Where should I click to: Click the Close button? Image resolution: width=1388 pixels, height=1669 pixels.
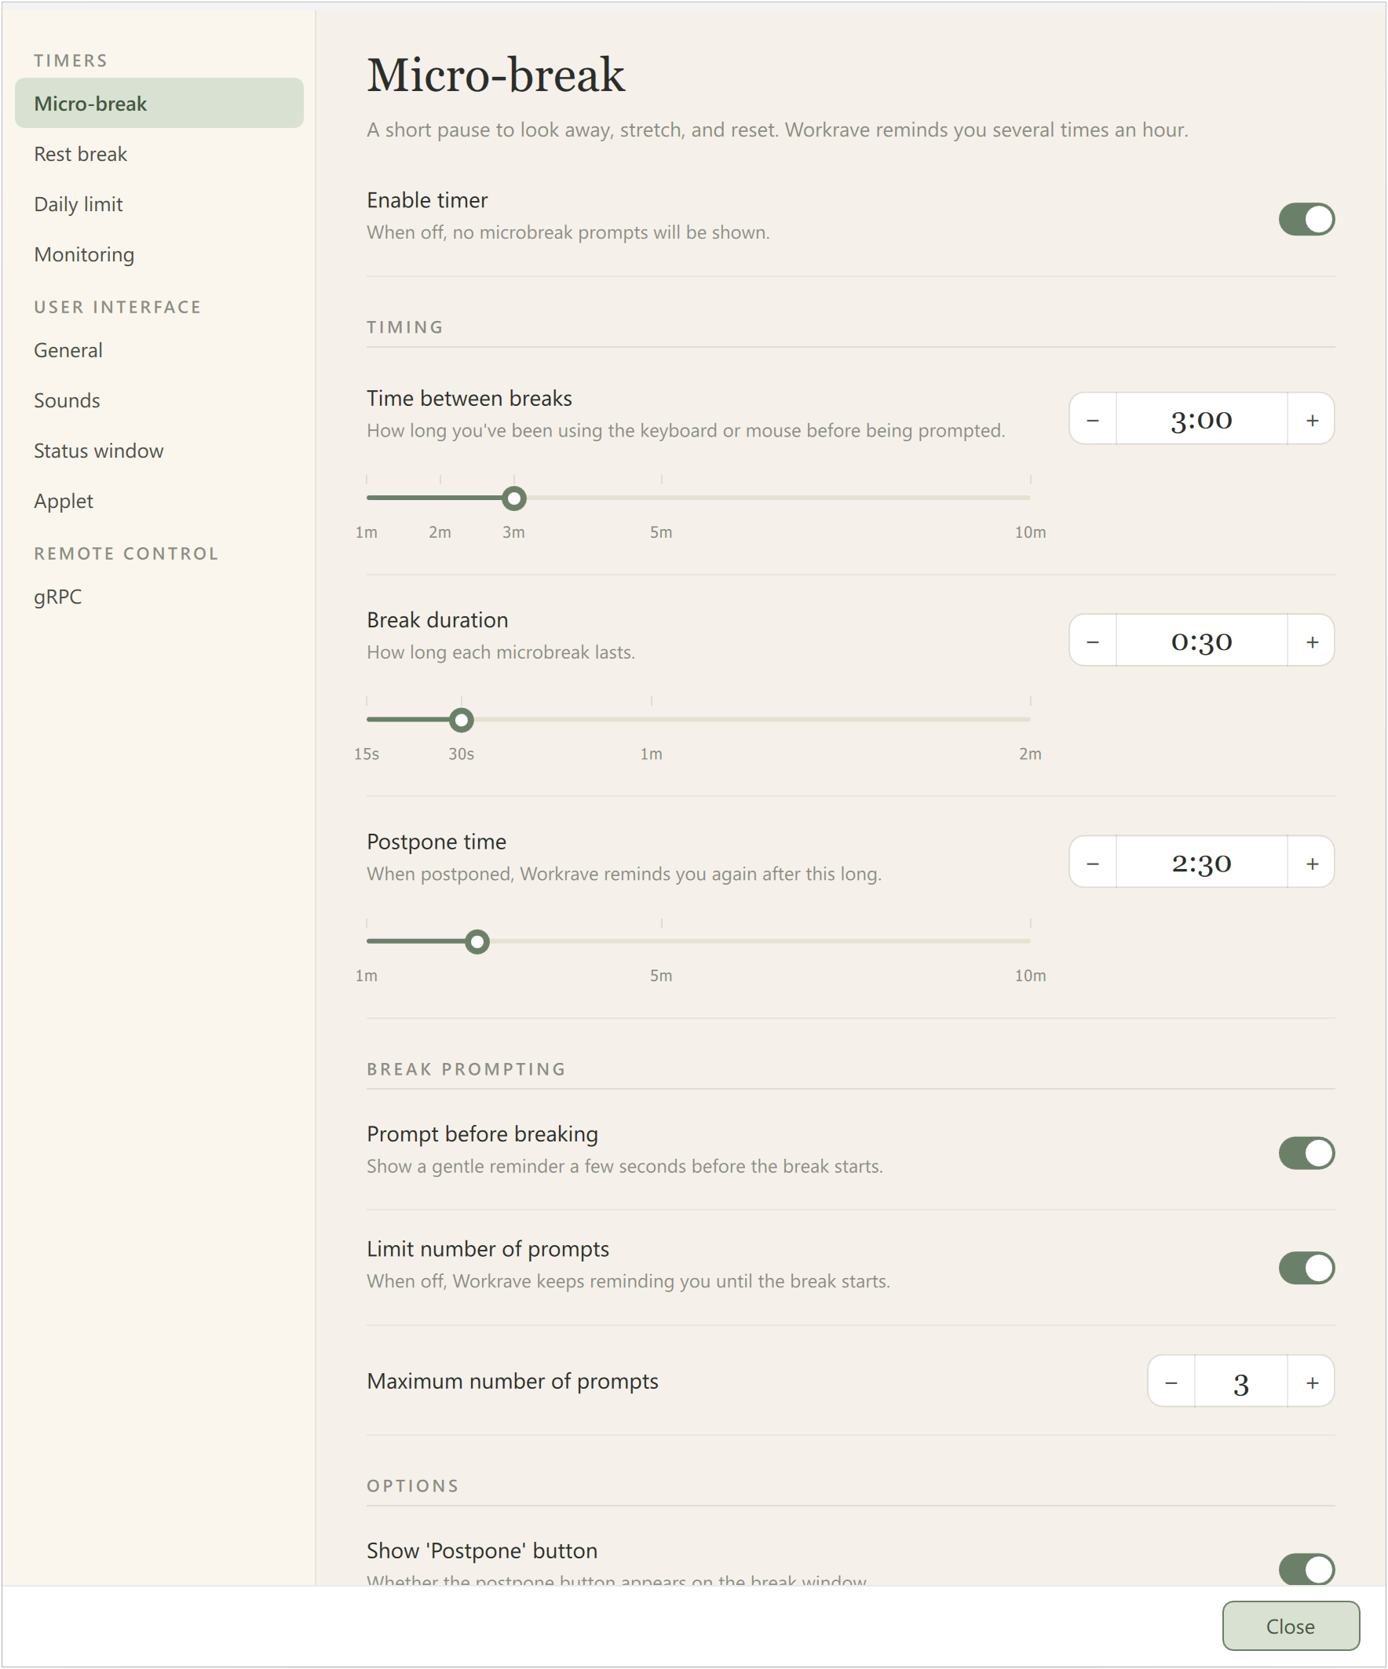tap(1290, 1626)
